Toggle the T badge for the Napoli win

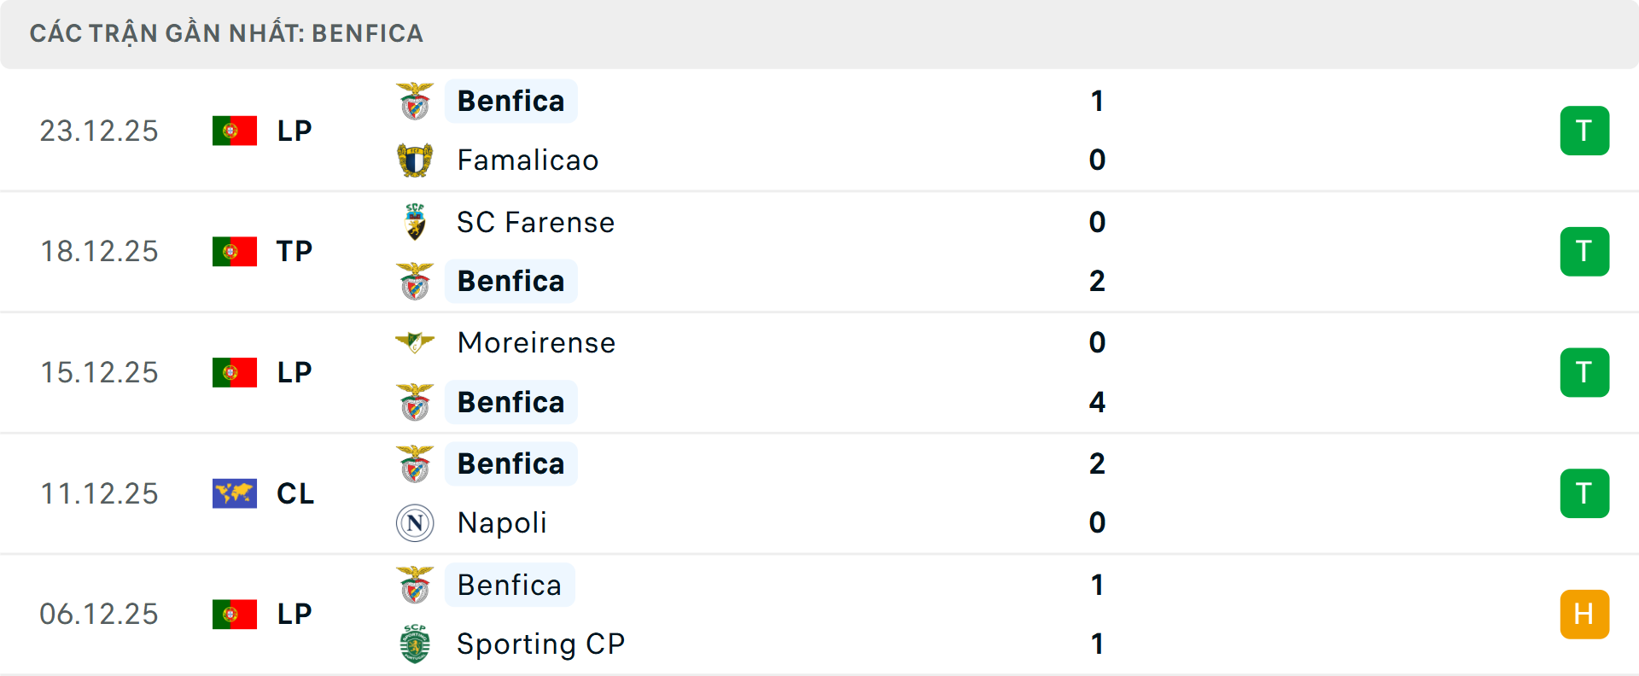click(x=1585, y=492)
